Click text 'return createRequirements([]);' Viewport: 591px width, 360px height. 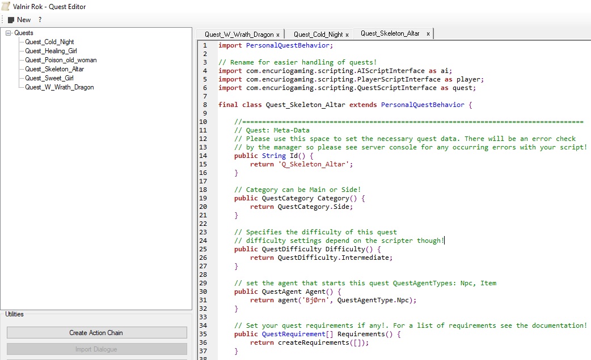[x=310, y=342]
